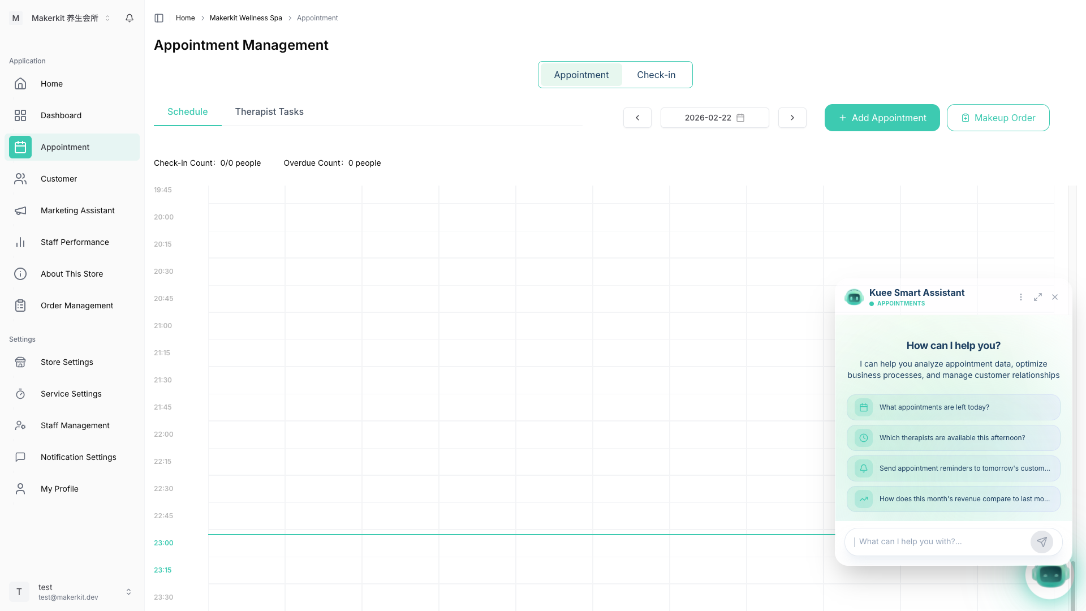The width and height of the screenshot is (1086, 611).
Task: Expand the Kuee assistant chat panel
Action: pos(1038,297)
